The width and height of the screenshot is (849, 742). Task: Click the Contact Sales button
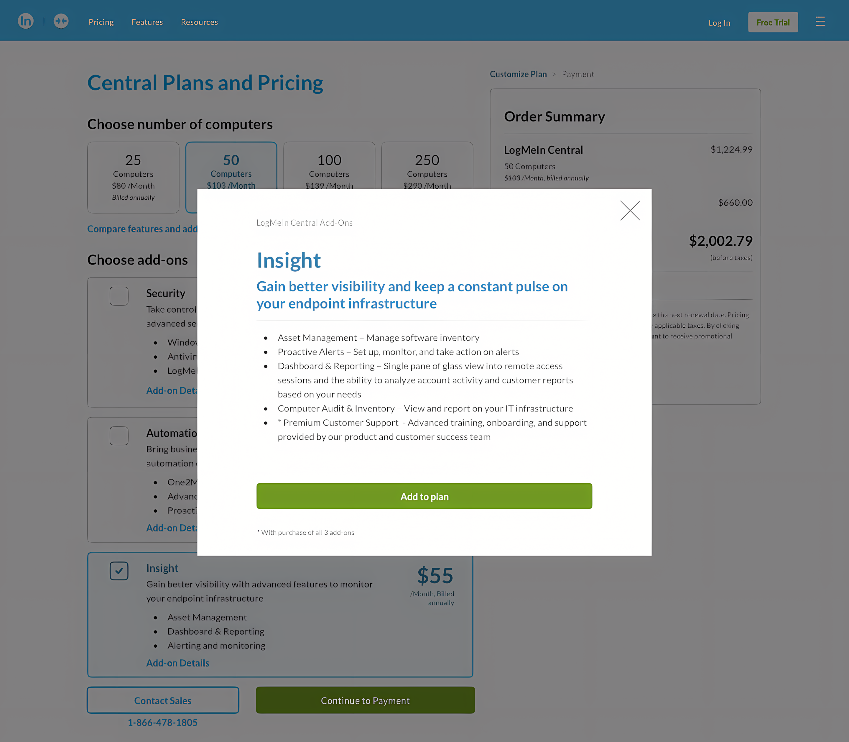(163, 701)
